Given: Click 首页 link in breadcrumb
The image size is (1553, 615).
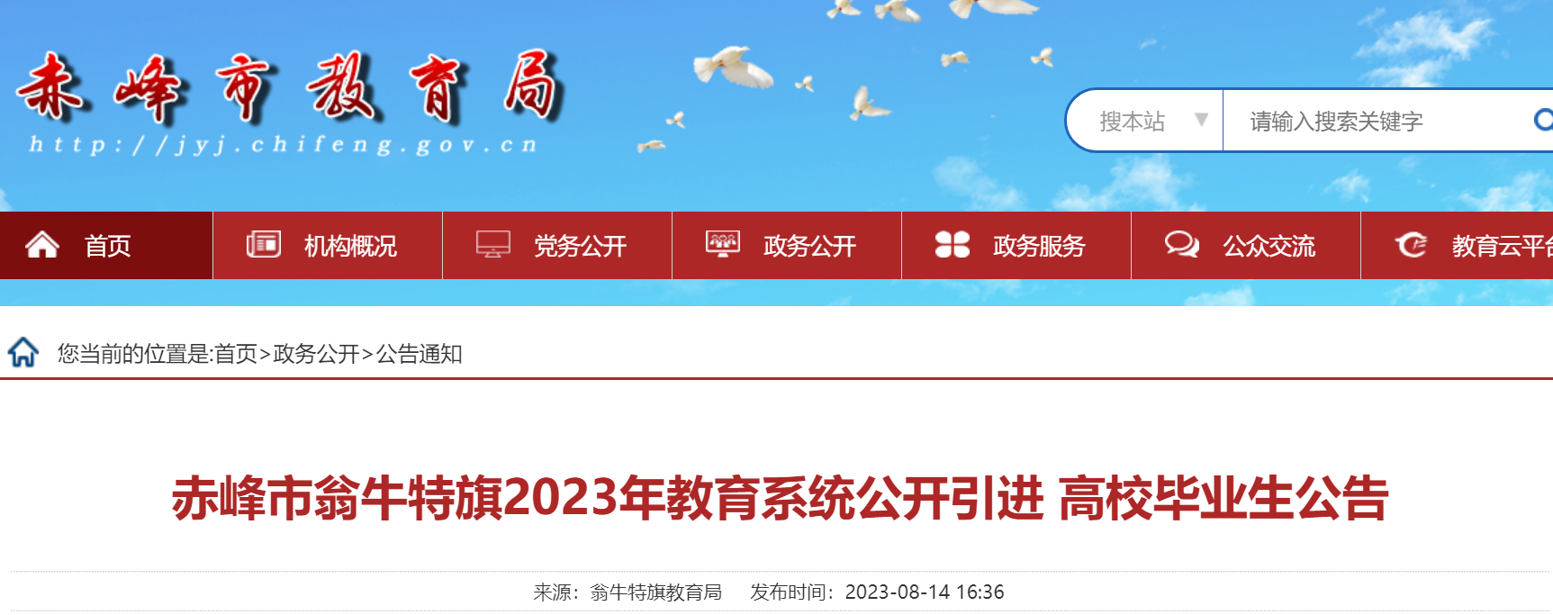Looking at the screenshot, I should (x=236, y=354).
